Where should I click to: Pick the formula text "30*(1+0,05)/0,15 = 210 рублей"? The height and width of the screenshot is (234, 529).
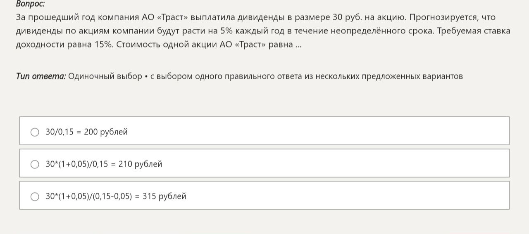[104, 164]
